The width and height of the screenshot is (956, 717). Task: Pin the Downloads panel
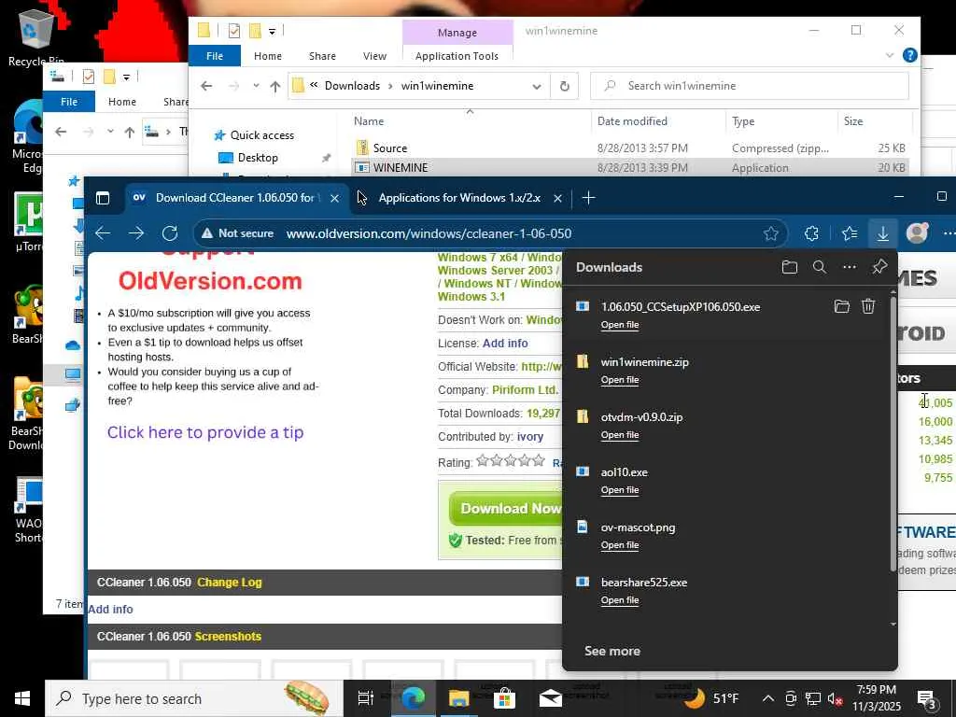879,267
